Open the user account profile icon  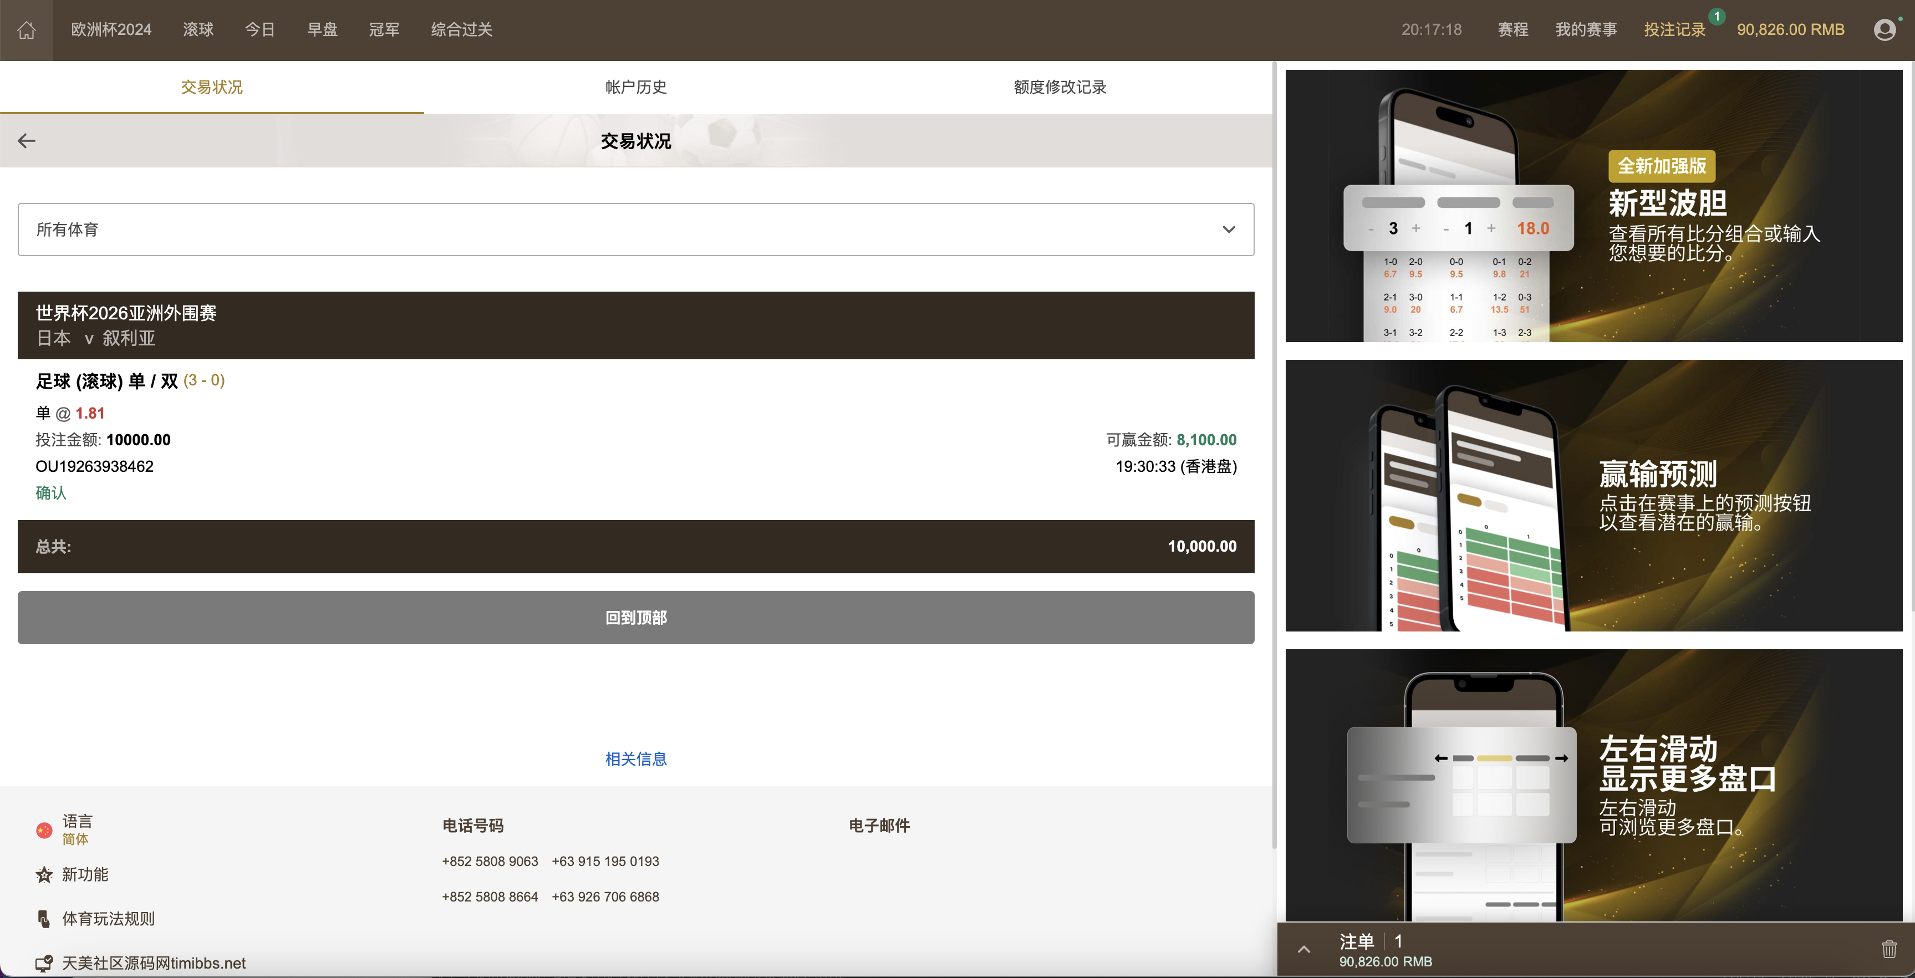click(1885, 30)
